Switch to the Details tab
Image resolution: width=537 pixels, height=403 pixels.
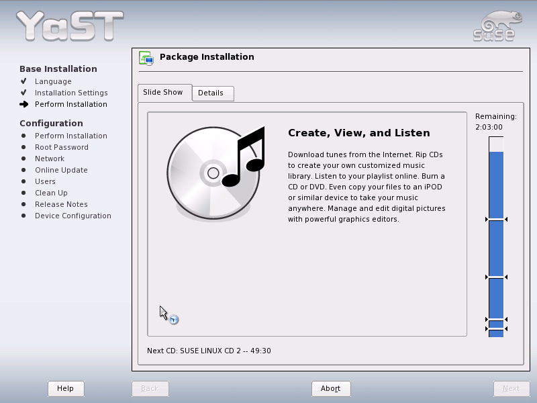click(213, 93)
